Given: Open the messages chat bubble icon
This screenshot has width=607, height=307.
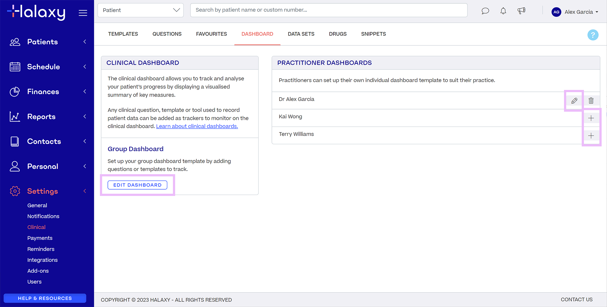Looking at the screenshot, I should pyautogui.click(x=485, y=11).
